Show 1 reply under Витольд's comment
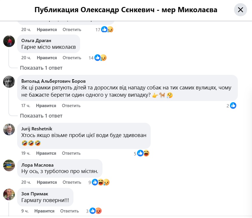The image size is (252, 218). pyautogui.click(x=41, y=116)
